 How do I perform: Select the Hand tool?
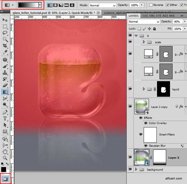[5, 152]
